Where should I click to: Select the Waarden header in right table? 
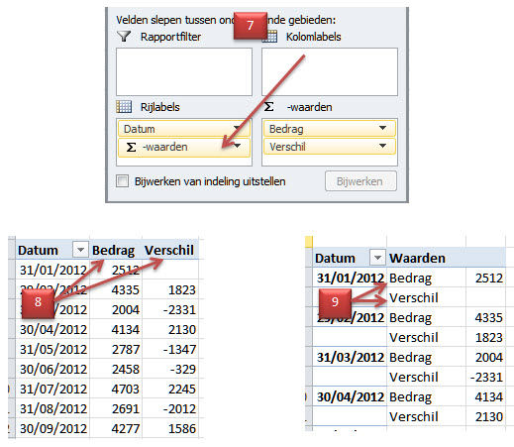tap(417, 258)
